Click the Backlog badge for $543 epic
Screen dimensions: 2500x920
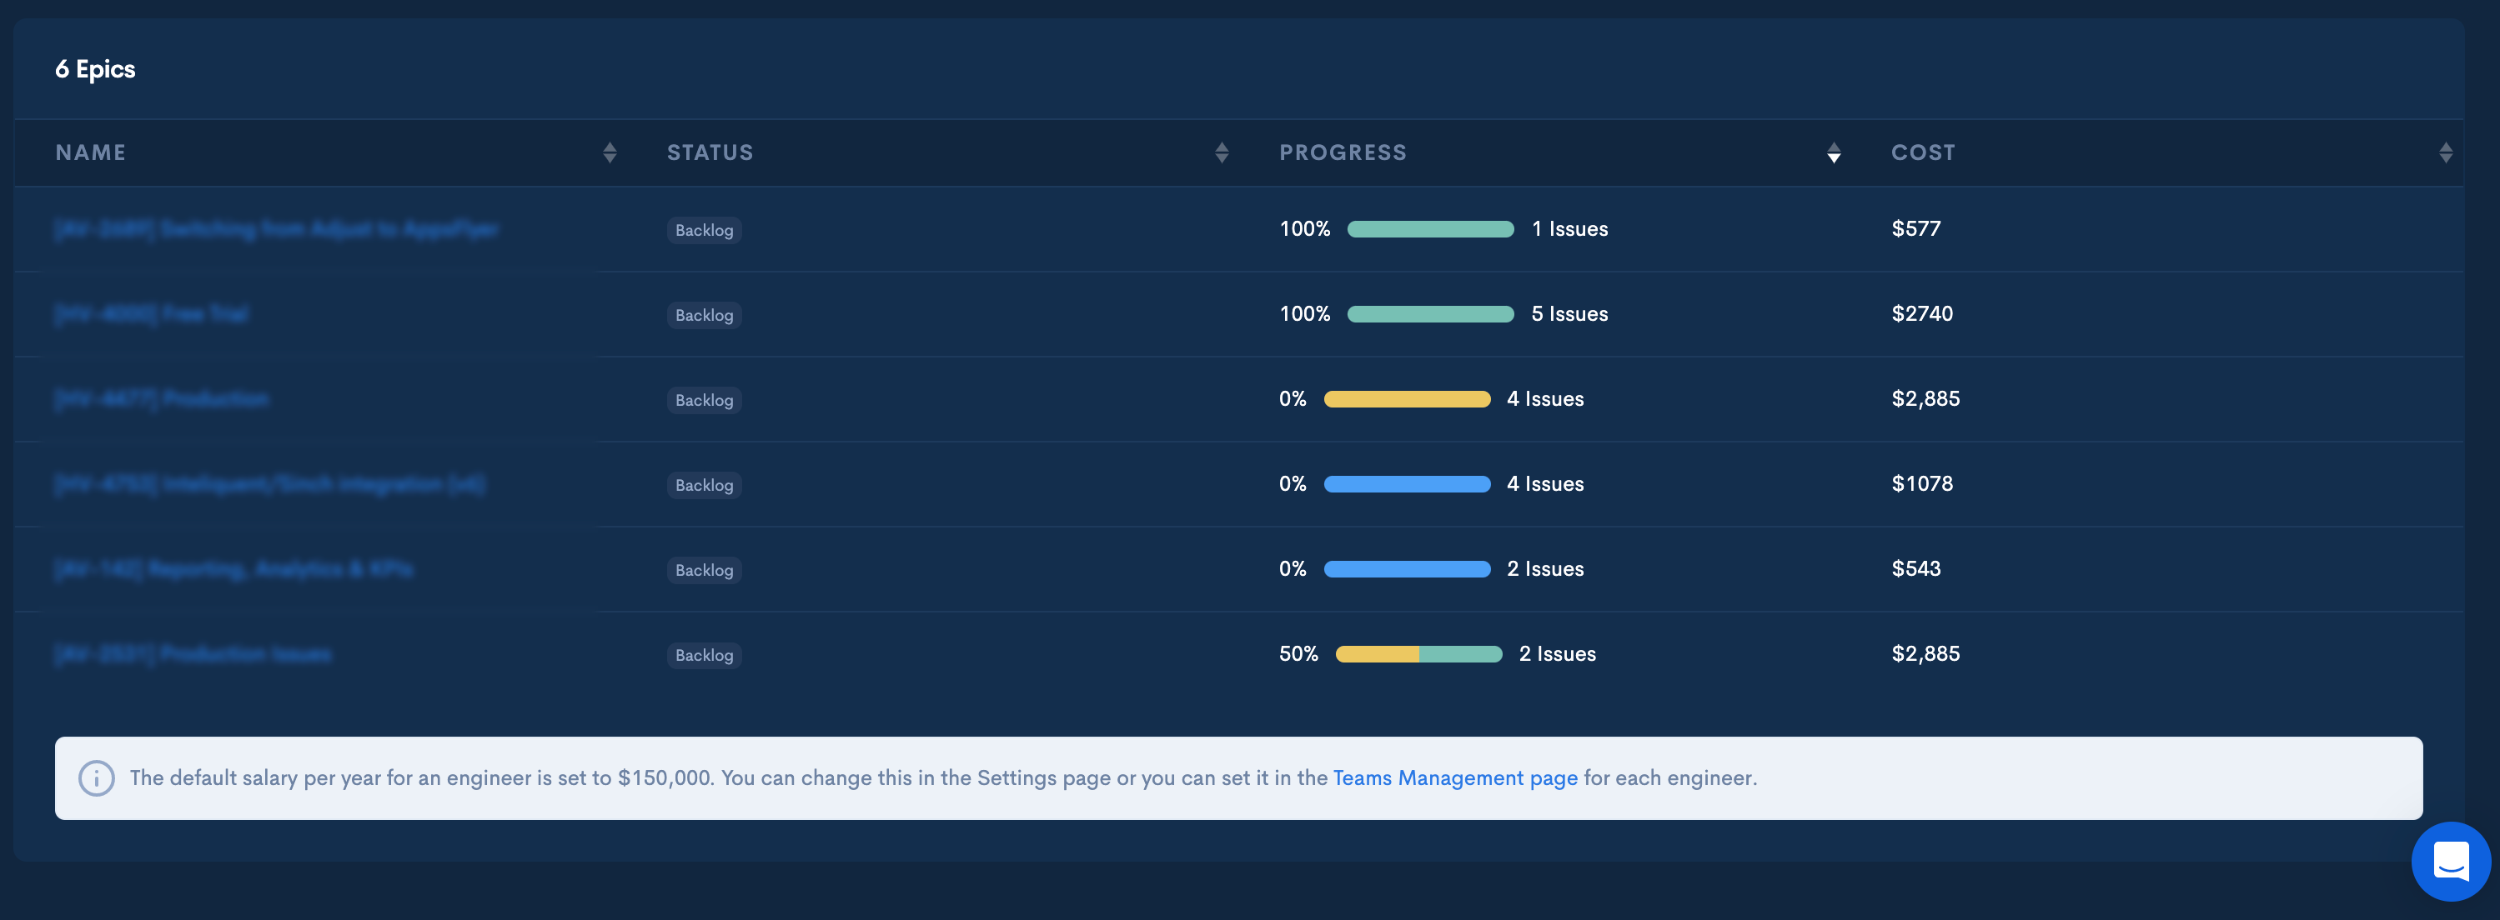click(704, 570)
